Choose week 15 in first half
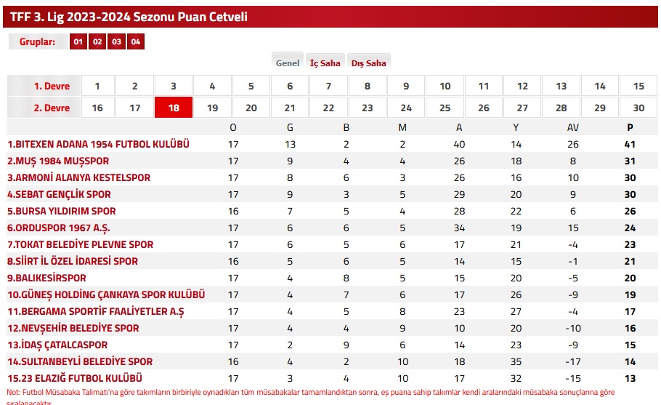Viewport: 661px width, 405px height. [638, 86]
